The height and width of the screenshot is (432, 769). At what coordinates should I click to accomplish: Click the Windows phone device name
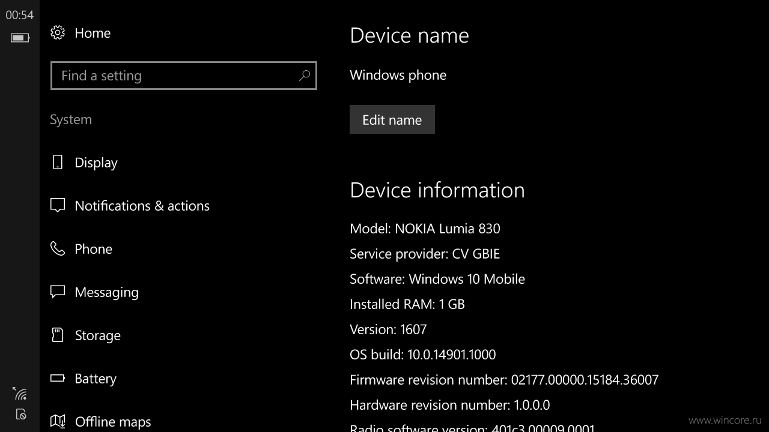click(398, 75)
